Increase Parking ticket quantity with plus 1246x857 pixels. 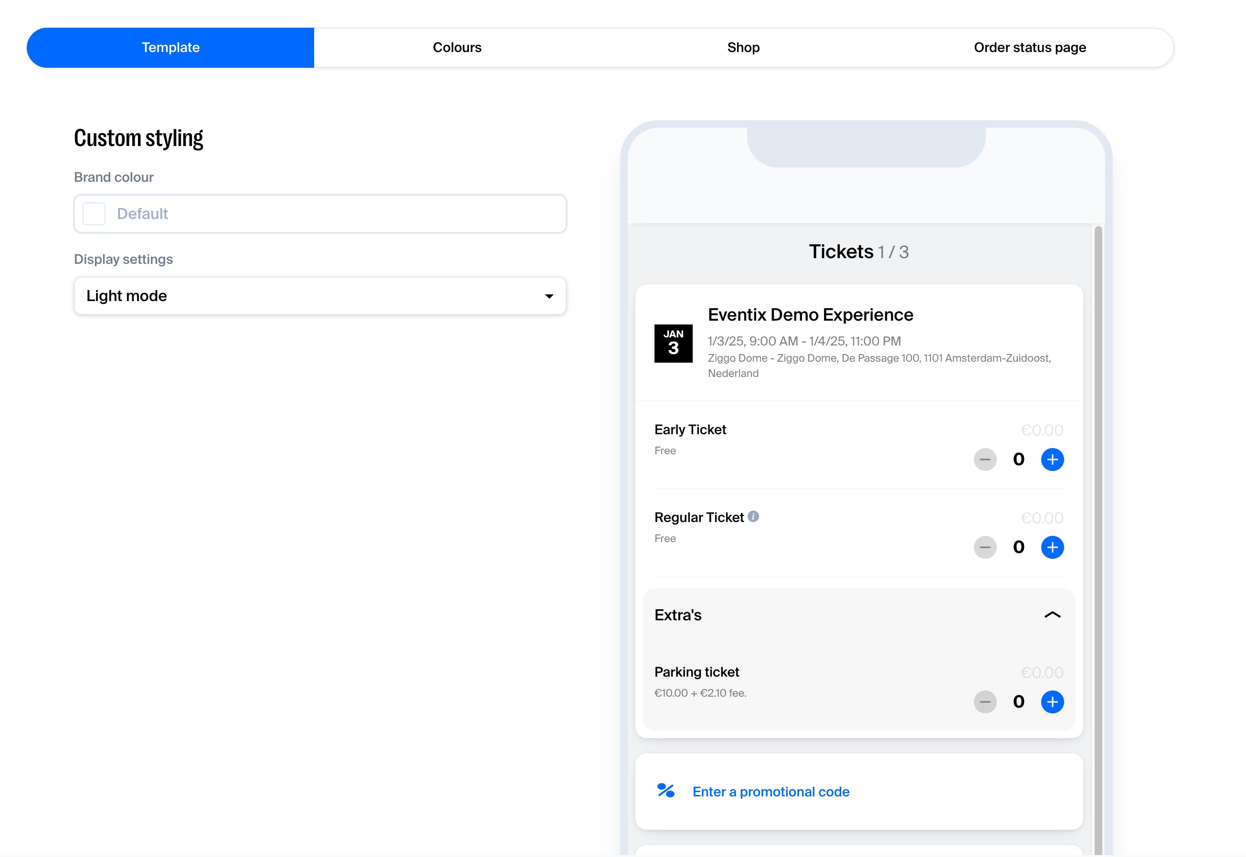1052,701
